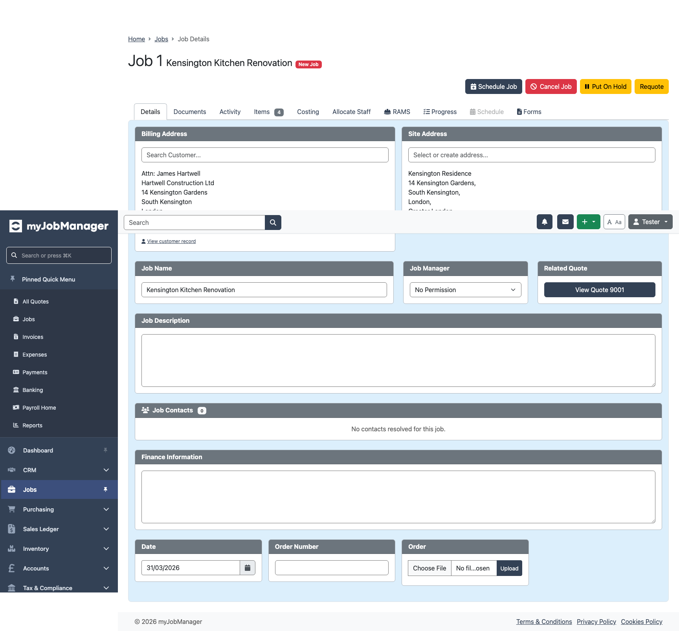Screen dimensions: 679x631
Task: Open the RAMS tab
Action: 397,112
